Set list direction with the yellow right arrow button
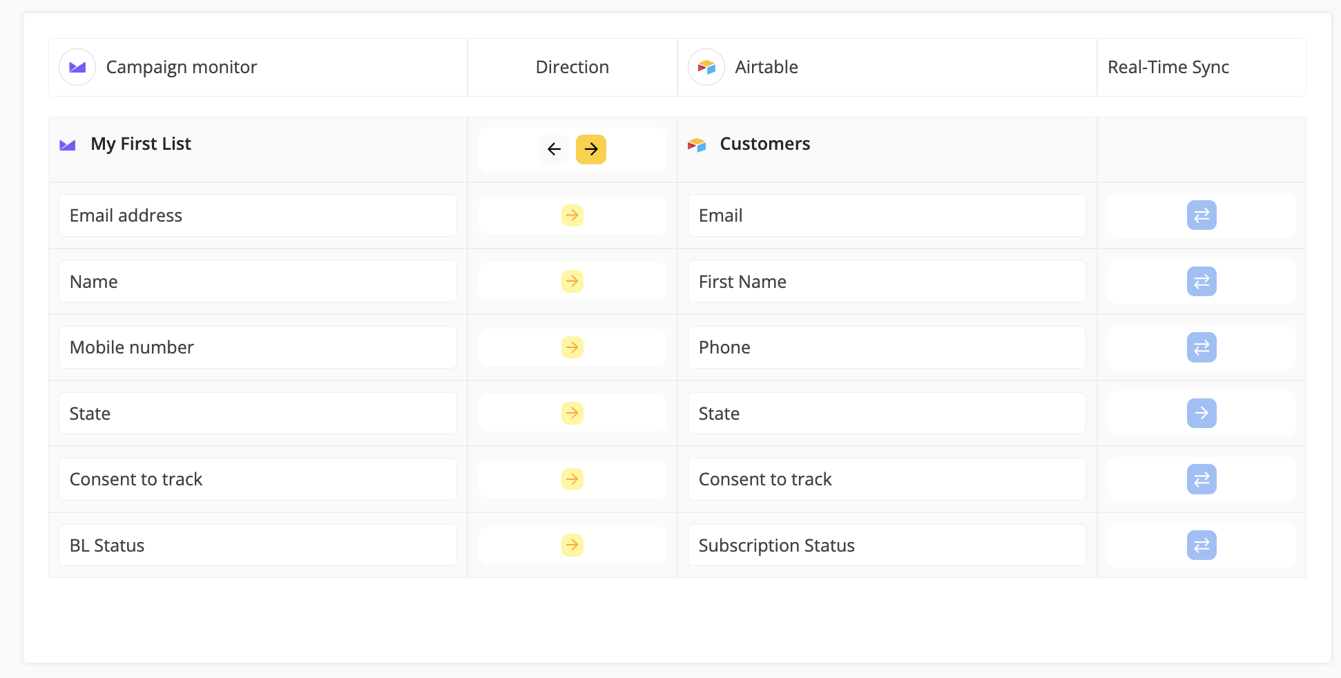Screen dimensions: 1341x678 [591, 149]
